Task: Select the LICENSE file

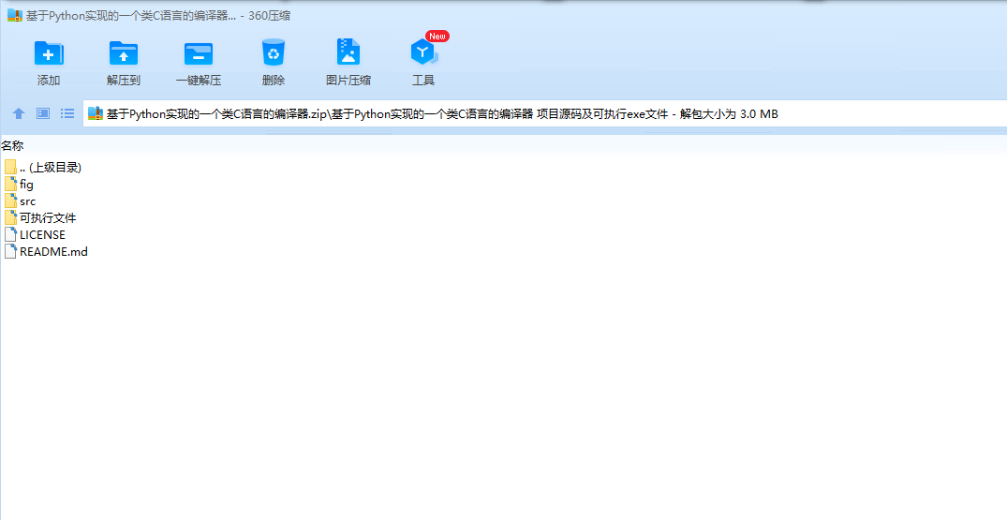Action: (35, 235)
